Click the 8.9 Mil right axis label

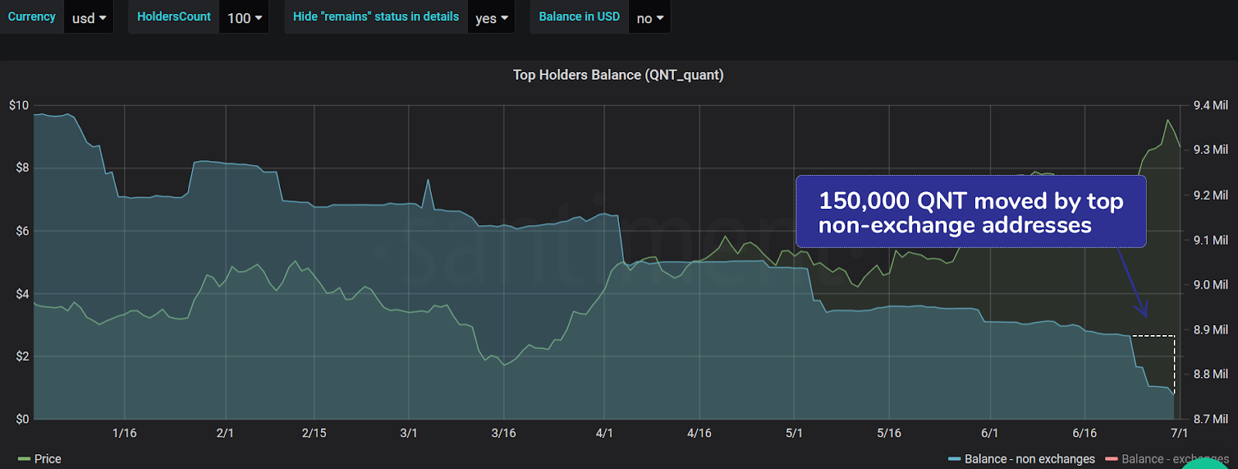1211,330
